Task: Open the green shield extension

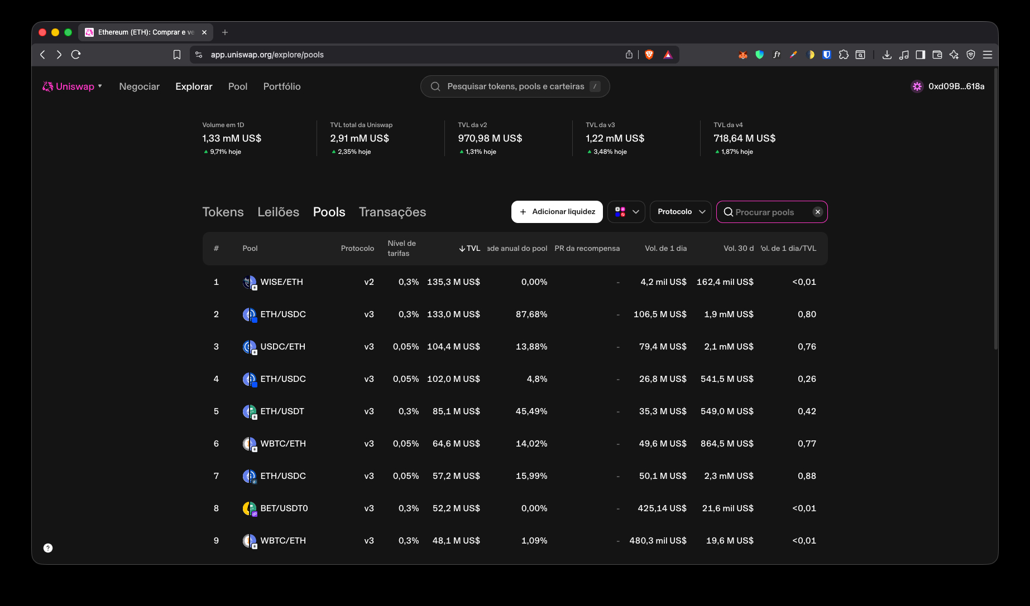Action: pos(760,55)
